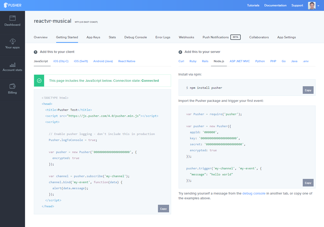Image resolution: width=324 pixels, height=227 pixels.
Task: Open the Collaborators tab
Action: [x=259, y=37]
